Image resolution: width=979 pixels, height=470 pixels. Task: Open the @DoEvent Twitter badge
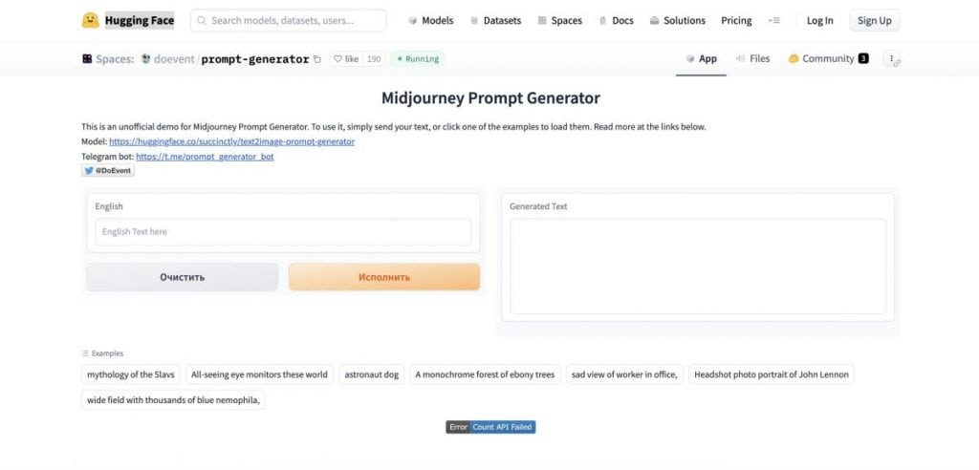[x=108, y=170]
